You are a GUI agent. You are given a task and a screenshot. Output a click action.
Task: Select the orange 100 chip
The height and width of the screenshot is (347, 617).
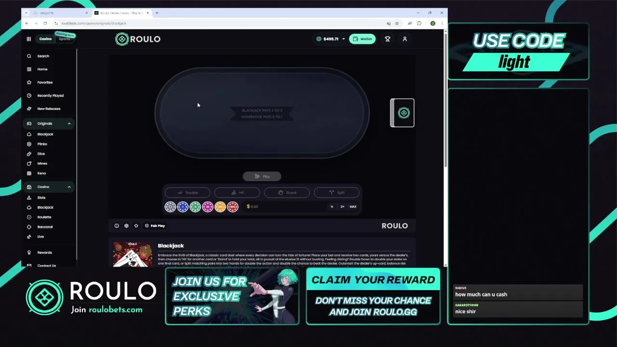coord(220,207)
